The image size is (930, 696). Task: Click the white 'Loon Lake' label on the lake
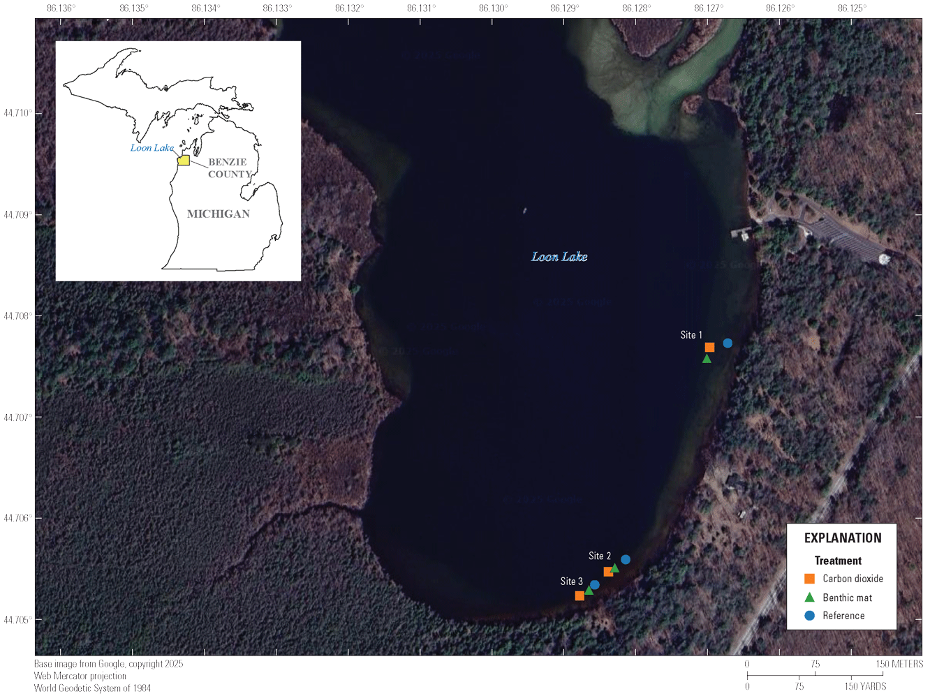[x=559, y=257]
